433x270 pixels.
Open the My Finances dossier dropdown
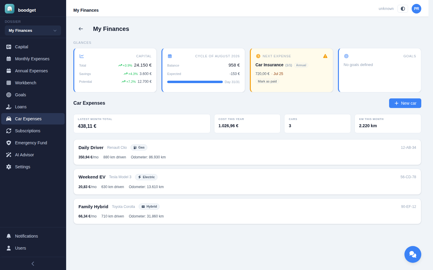(33, 31)
